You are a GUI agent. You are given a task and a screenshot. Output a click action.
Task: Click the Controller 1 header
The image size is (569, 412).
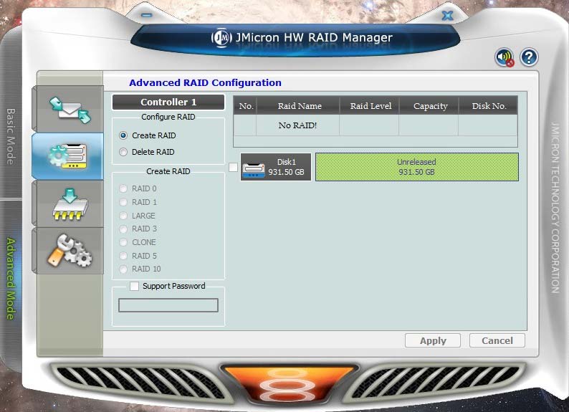coord(168,102)
